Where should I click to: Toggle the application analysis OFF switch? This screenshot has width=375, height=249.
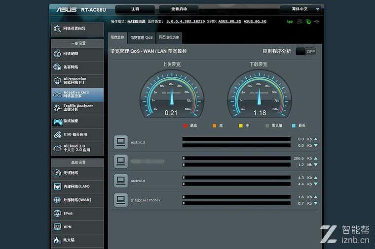point(305,52)
